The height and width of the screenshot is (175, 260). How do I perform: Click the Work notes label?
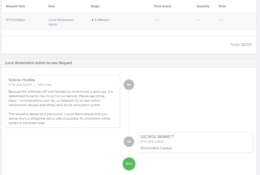pos(45,85)
